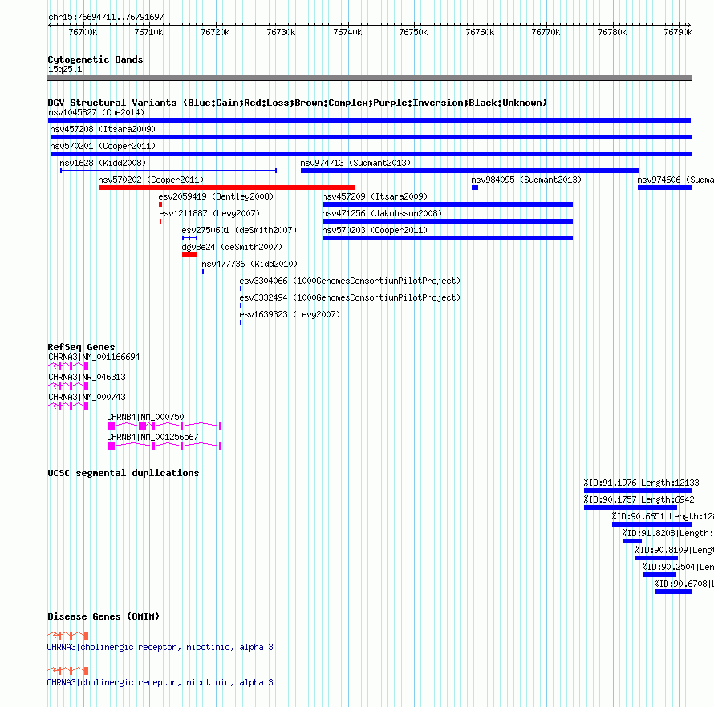
Task: Click the %ID:91.8208 segmental duplication
Action: point(632,541)
